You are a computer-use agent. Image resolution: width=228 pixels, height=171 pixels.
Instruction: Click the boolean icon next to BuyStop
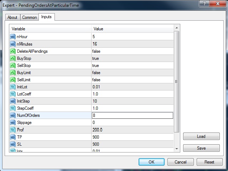pos(13,58)
